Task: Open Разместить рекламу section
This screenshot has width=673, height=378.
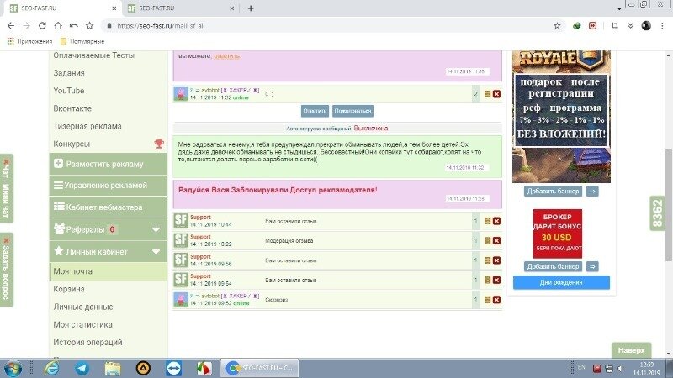Action: [x=109, y=164]
